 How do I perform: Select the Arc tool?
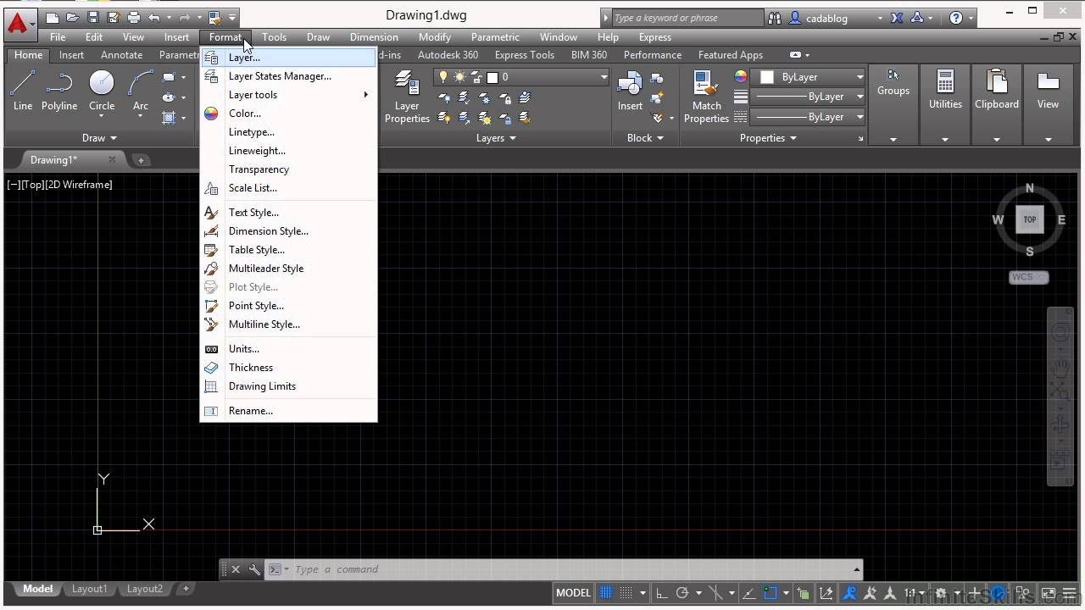141,90
